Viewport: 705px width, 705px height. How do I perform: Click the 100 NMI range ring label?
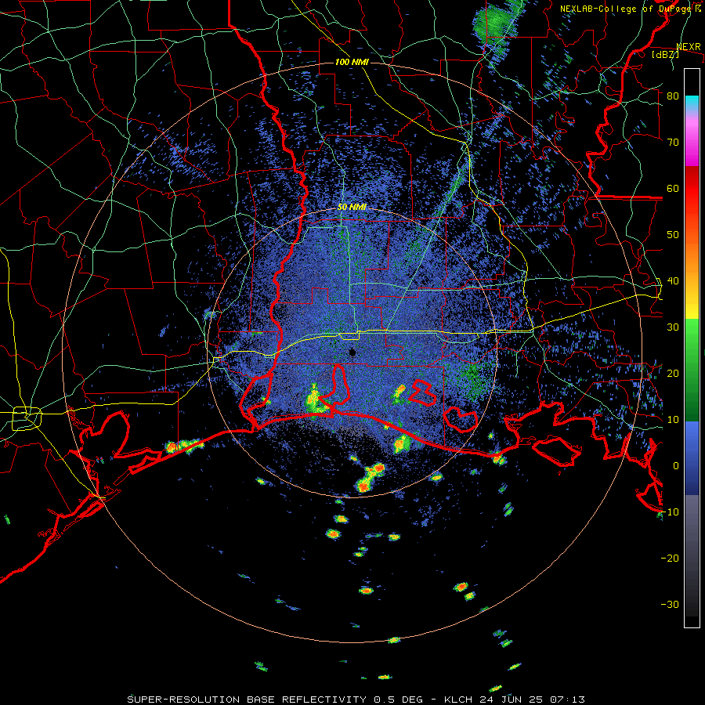point(352,62)
